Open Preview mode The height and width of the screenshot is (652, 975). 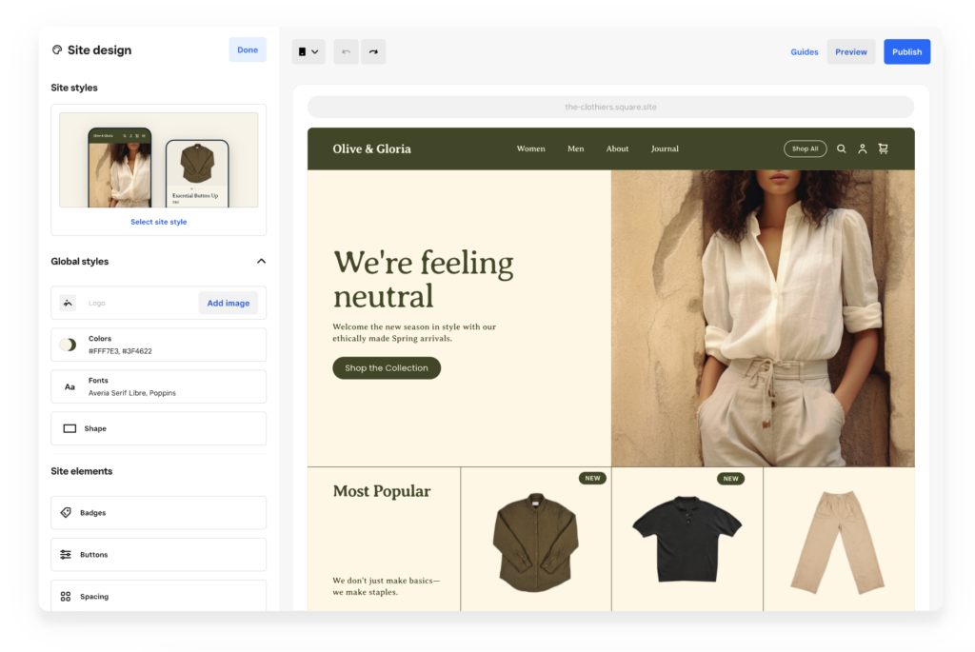(x=850, y=51)
